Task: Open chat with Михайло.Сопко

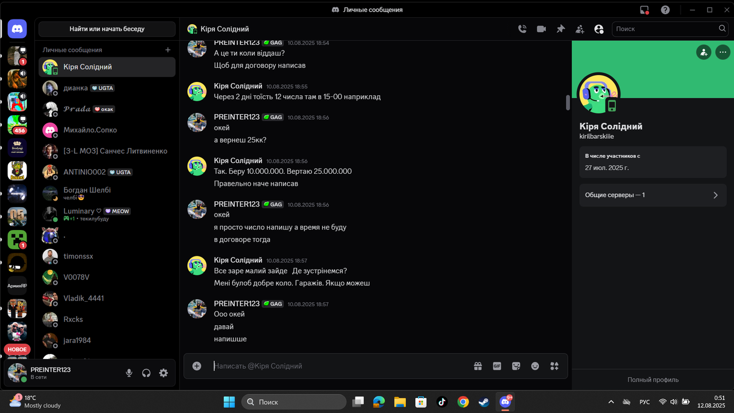Action: [107, 130]
